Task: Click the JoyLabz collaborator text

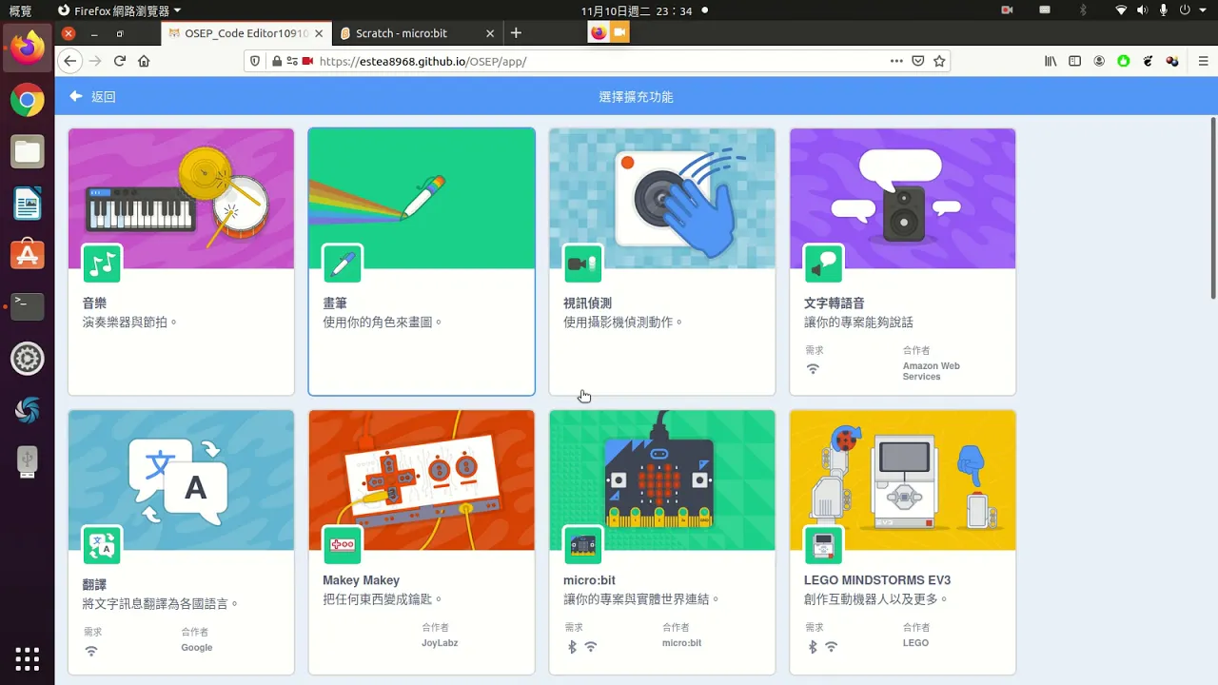Action: (x=440, y=643)
